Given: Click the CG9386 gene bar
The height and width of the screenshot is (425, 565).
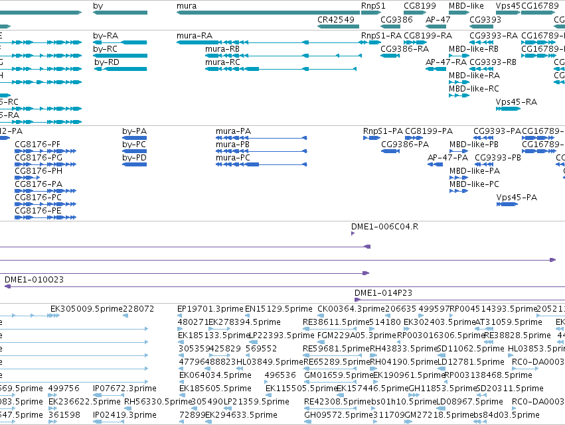Looking at the screenshot, I should coord(390,27).
